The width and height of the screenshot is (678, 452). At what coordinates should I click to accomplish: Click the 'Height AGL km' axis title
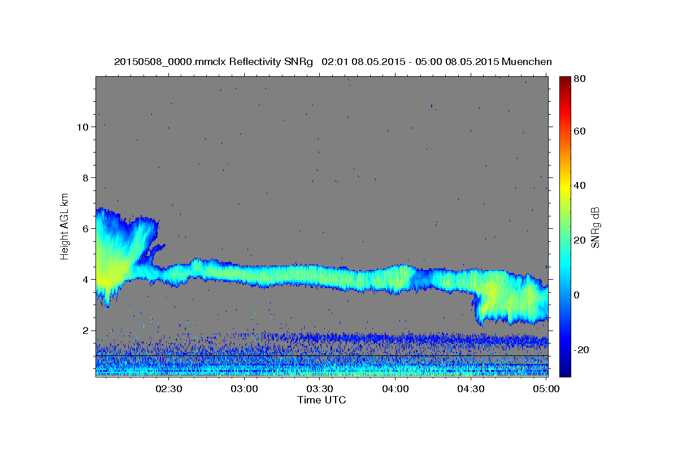(64, 227)
